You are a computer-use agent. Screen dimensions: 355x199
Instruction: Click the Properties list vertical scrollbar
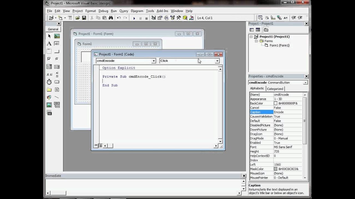[x=305, y=120]
